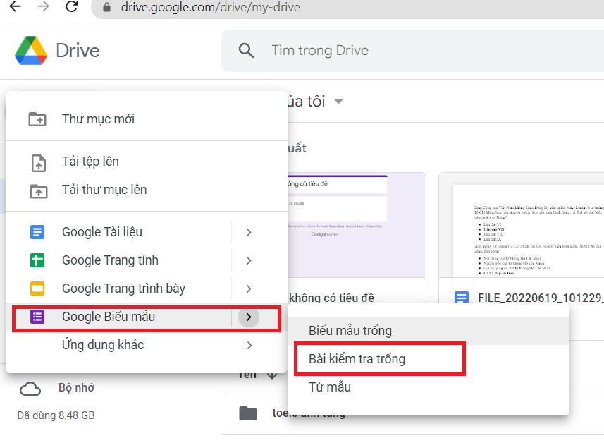Click the sort direction arrow

pyautogui.click(x=272, y=375)
